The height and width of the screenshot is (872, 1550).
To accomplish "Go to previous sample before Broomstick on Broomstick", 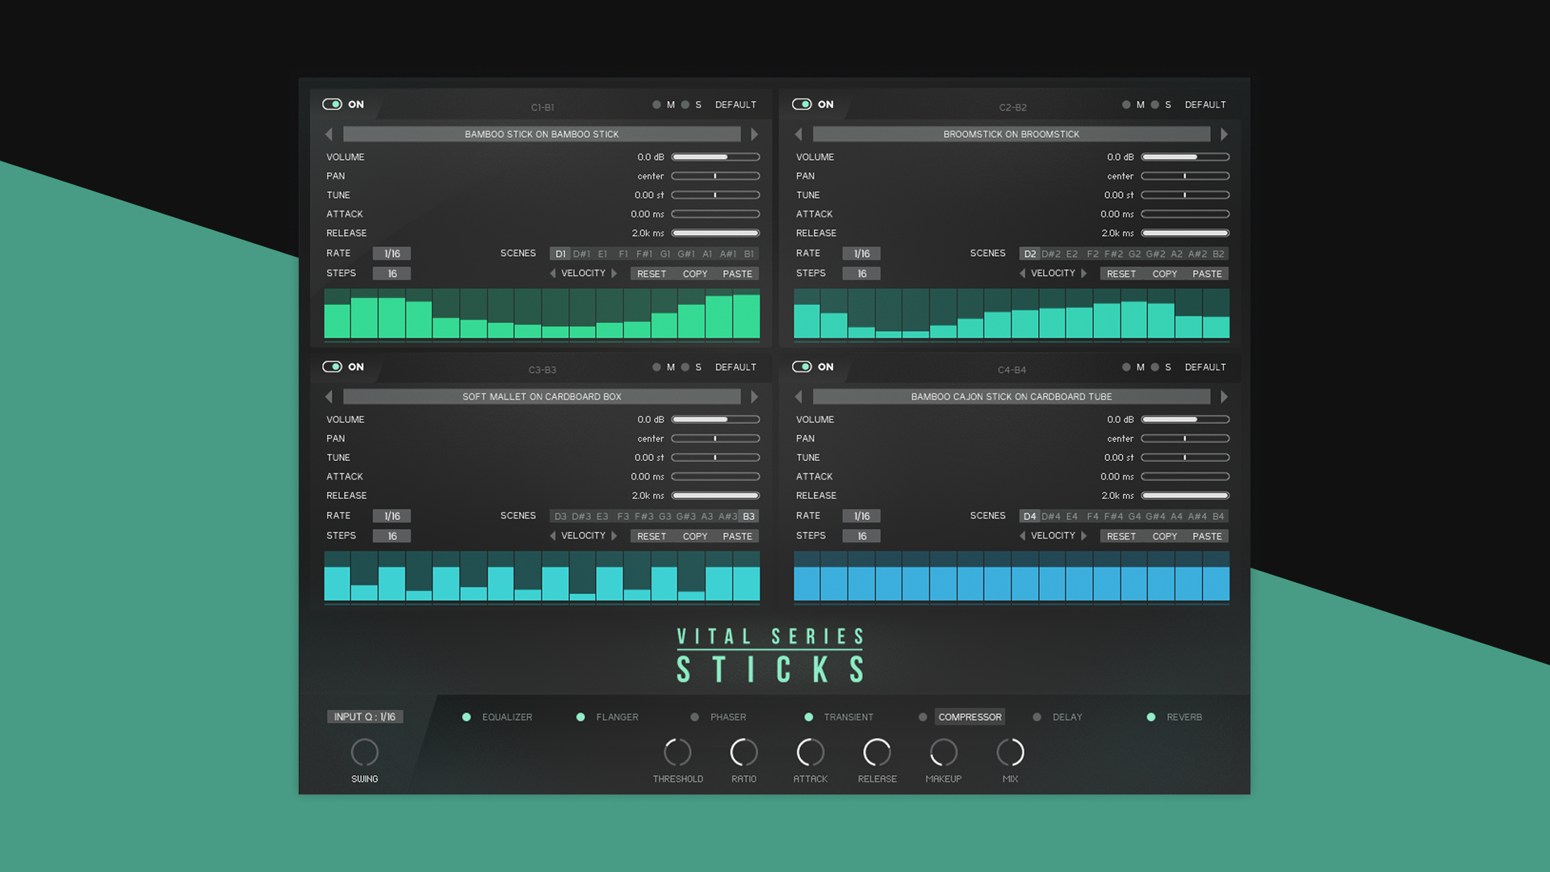I will (798, 134).
